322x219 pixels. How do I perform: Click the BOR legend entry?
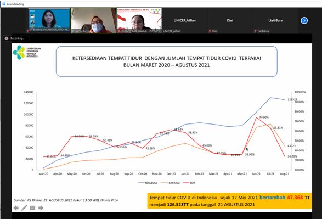click(x=189, y=183)
